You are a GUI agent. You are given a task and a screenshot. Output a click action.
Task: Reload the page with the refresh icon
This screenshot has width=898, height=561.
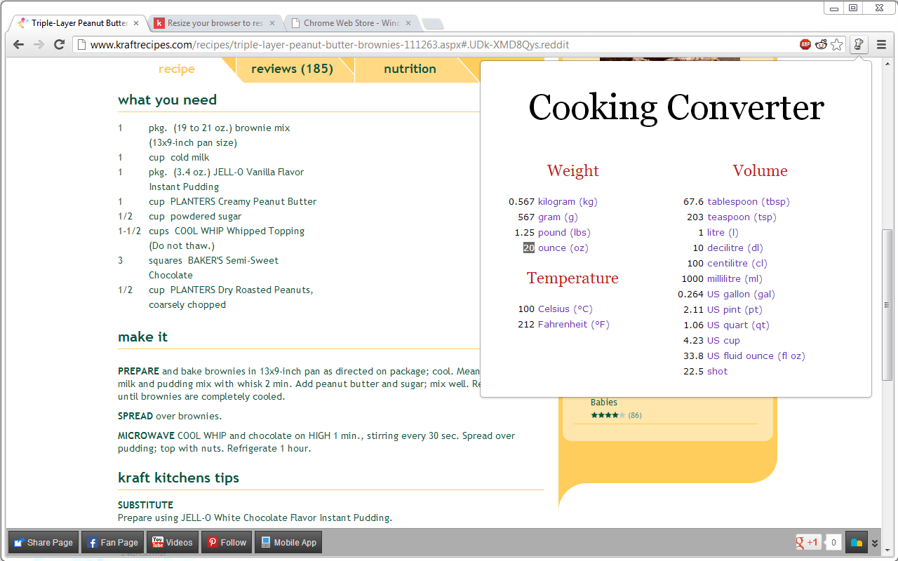tap(60, 44)
